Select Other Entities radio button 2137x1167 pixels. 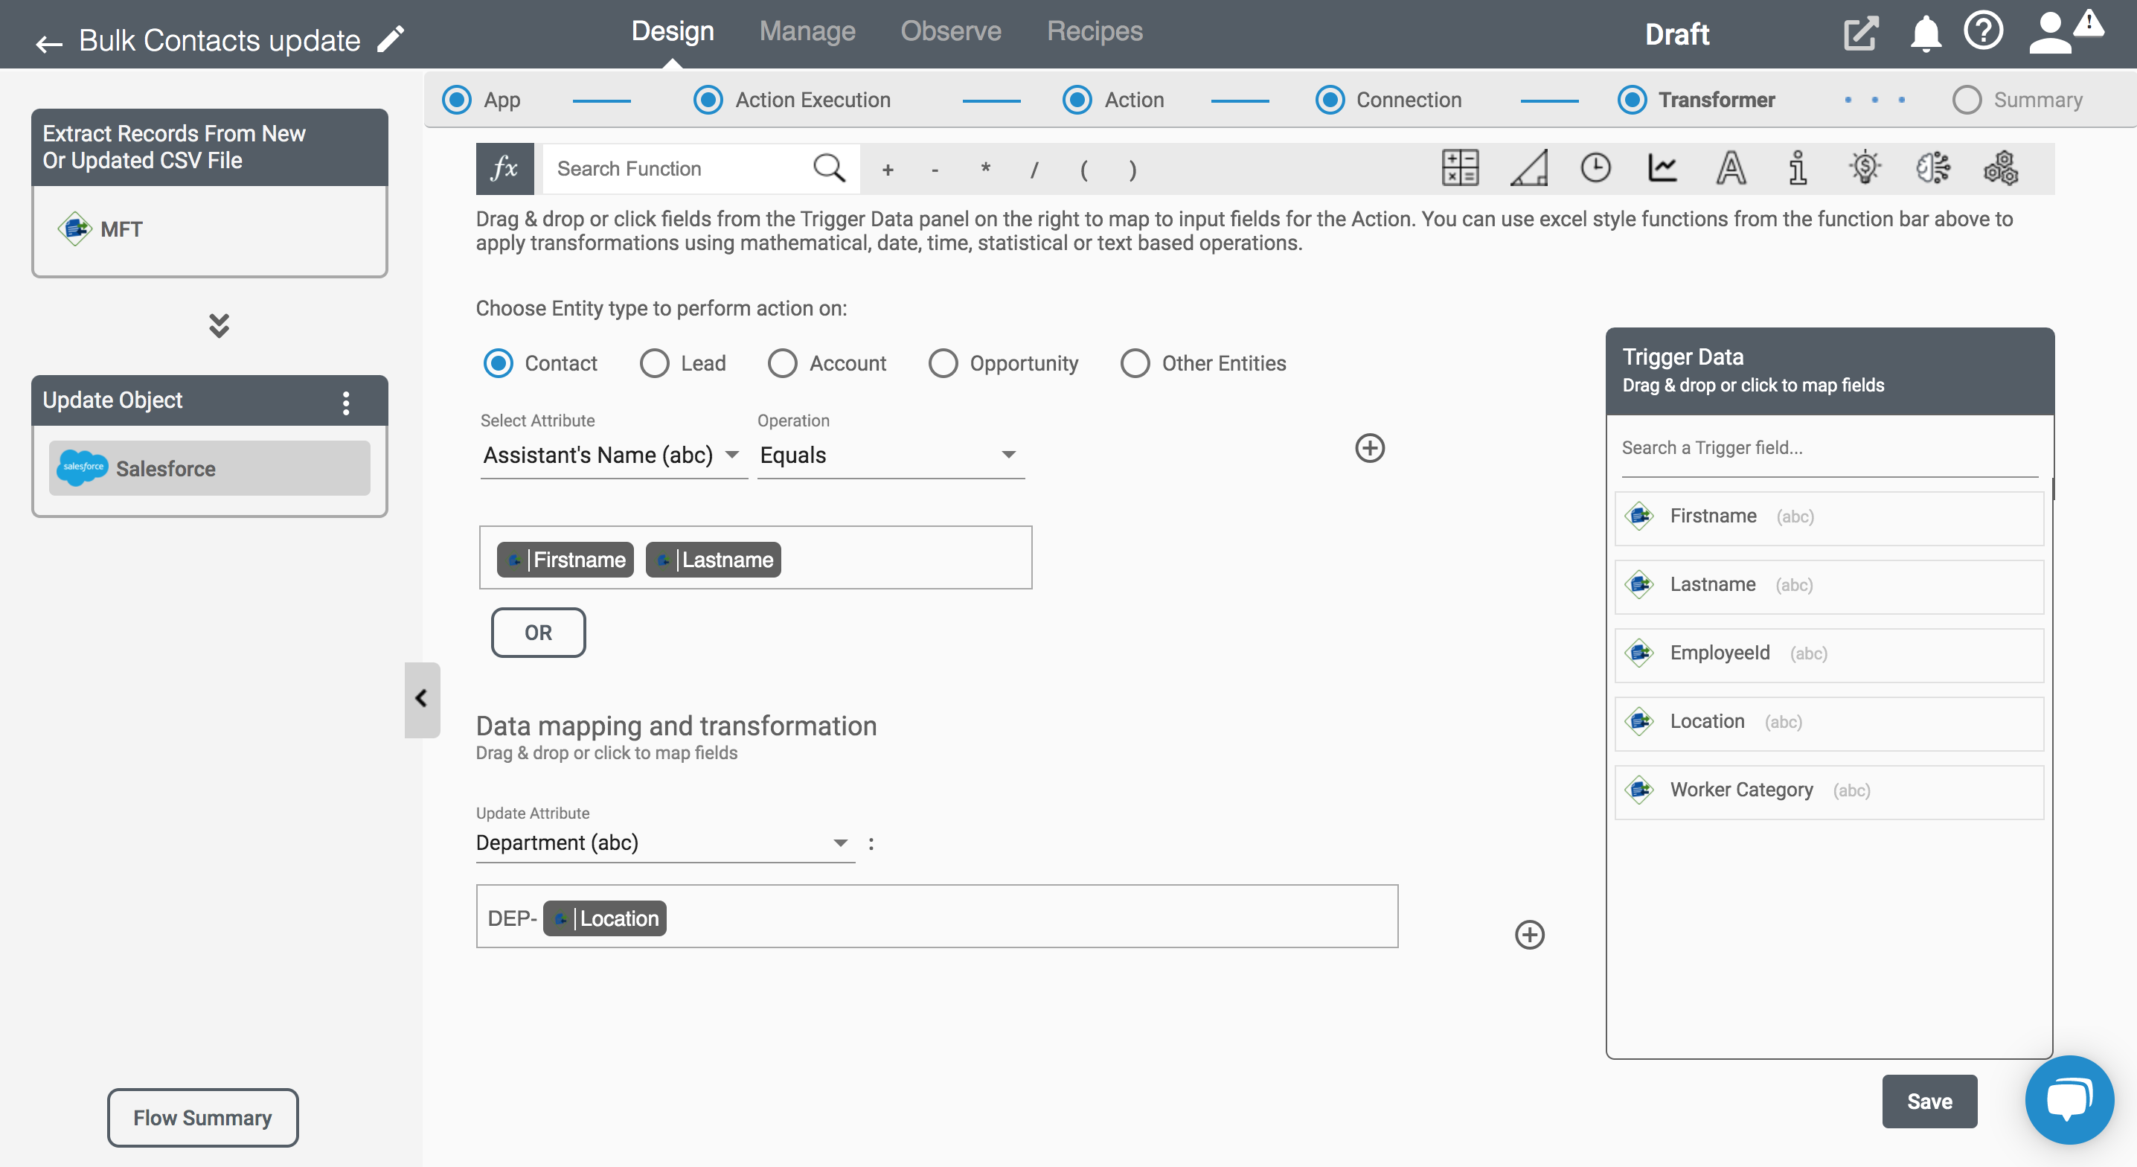pyautogui.click(x=1135, y=363)
